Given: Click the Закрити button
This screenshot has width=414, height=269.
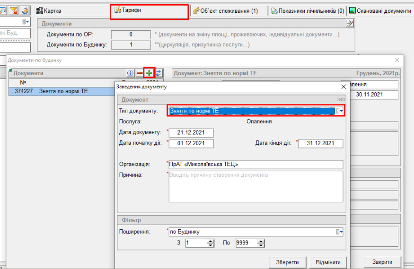Looking at the screenshot, I should (x=382, y=262).
